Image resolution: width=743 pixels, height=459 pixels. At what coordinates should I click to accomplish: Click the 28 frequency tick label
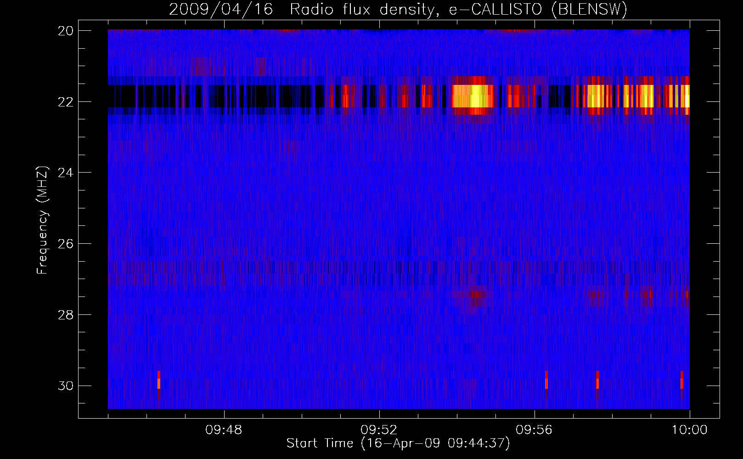point(66,314)
